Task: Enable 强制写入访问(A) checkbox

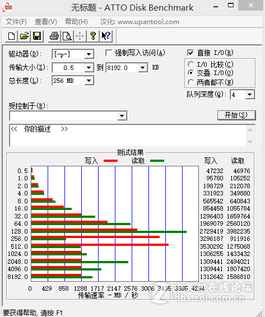Action: pos(109,53)
